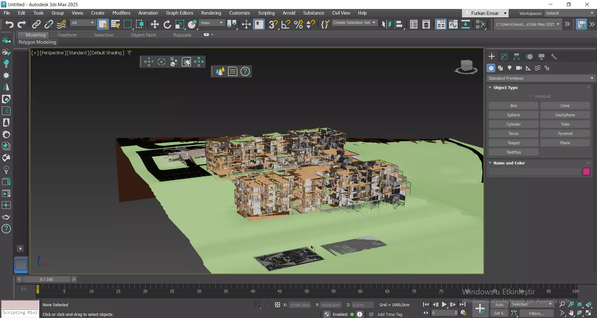The width and height of the screenshot is (597, 318).
Task: Open the Rendering menu
Action: 211,13
